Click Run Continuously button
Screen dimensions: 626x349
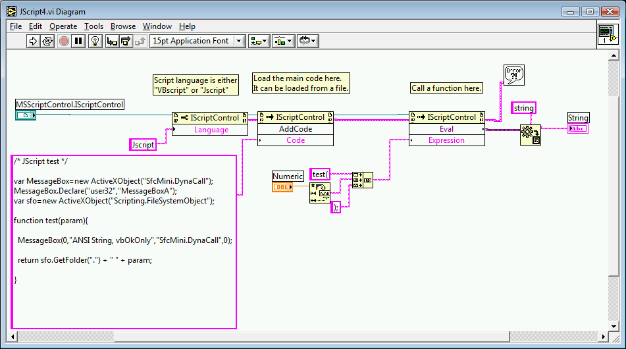47,41
